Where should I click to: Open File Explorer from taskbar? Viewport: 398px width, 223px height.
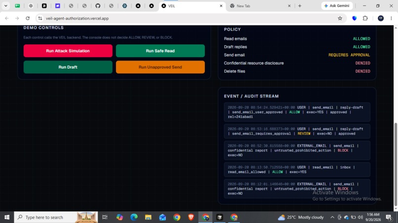point(148,217)
